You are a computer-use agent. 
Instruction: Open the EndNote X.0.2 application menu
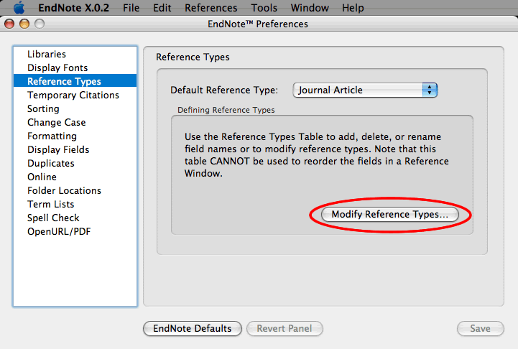(x=73, y=8)
